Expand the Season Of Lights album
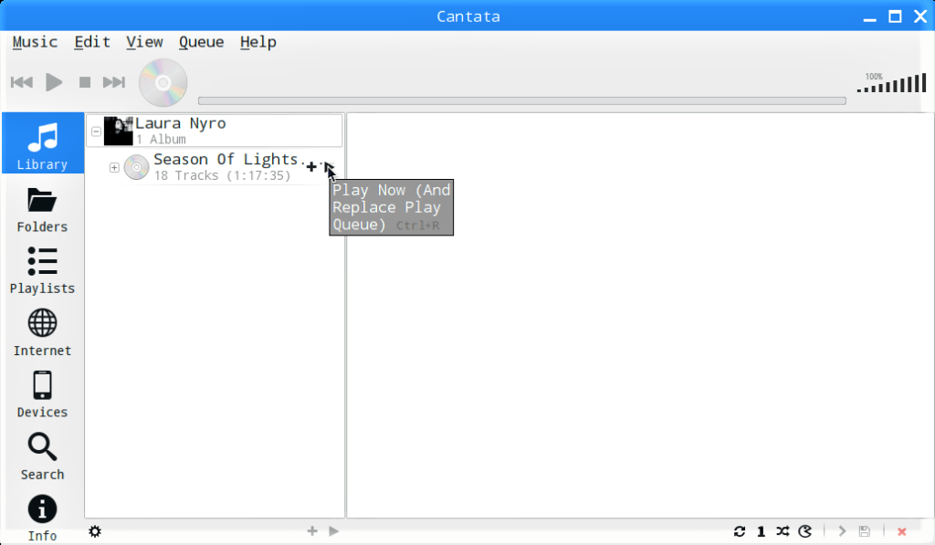Screen dimensions: 935x545 (114, 168)
